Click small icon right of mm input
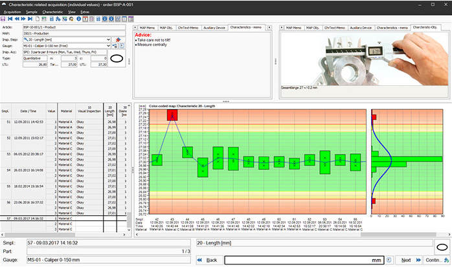The height and width of the screenshot is (267, 452). (389, 260)
